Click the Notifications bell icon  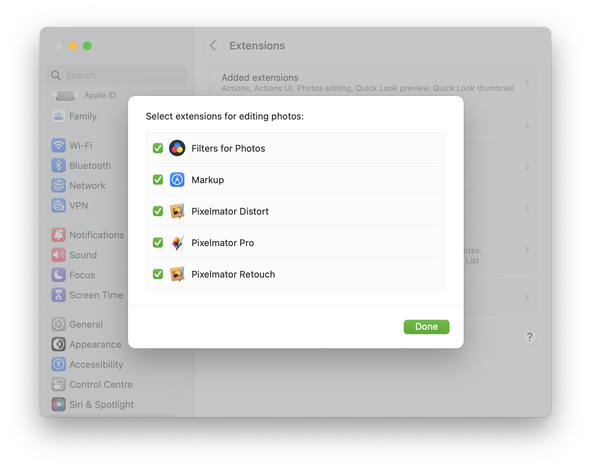click(x=59, y=235)
